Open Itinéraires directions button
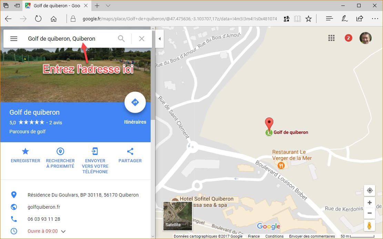 tap(135, 102)
